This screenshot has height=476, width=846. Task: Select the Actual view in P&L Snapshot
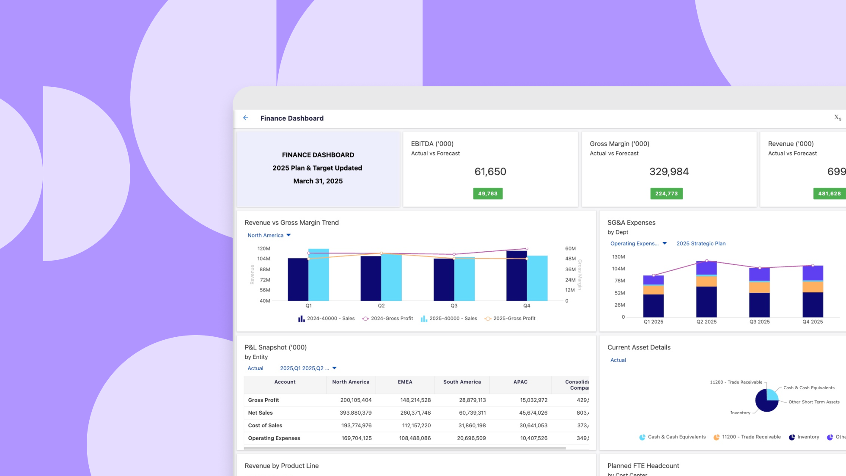pyautogui.click(x=255, y=368)
